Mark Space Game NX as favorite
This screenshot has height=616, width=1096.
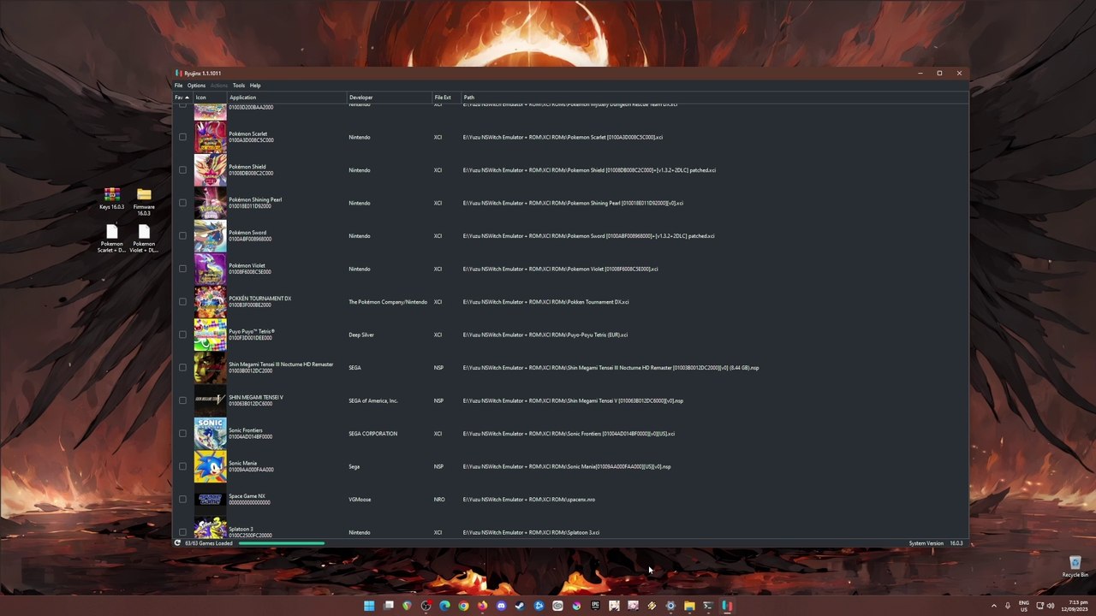[182, 500]
